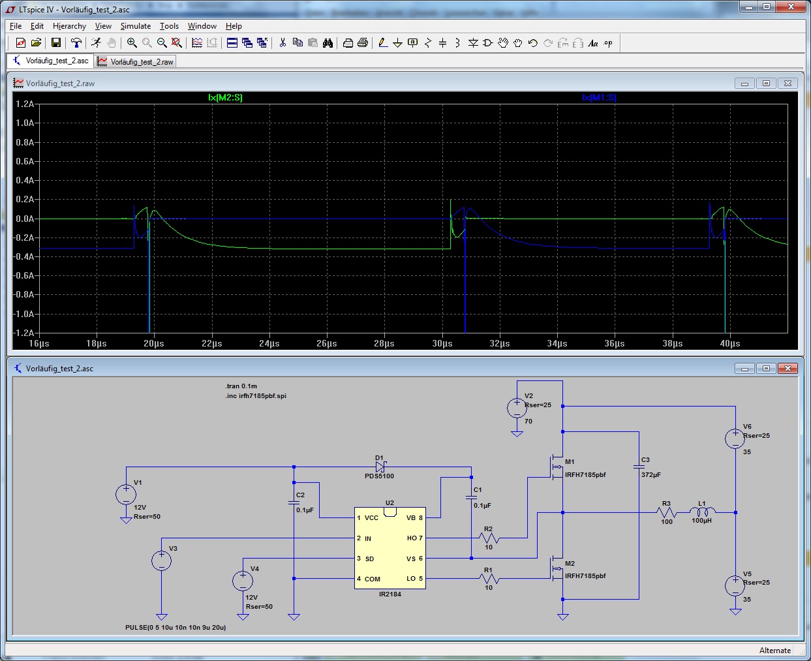811x661 pixels.
Task: Click the 'Alternate' status bar text
Action: click(775, 651)
